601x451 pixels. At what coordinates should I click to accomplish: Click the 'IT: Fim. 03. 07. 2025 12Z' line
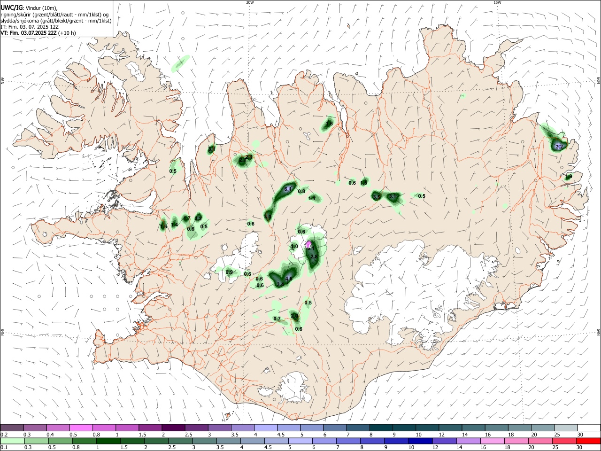point(30,27)
